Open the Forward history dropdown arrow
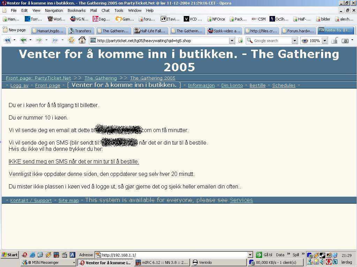 coord(46,40)
